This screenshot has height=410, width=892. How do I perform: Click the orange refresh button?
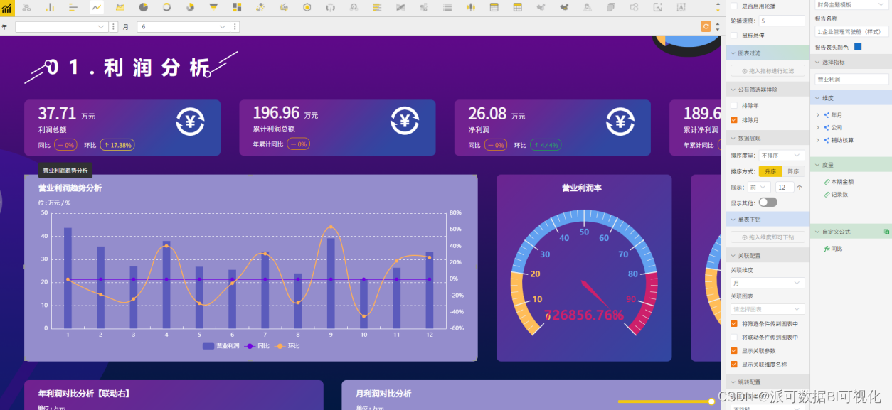[x=706, y=26]
